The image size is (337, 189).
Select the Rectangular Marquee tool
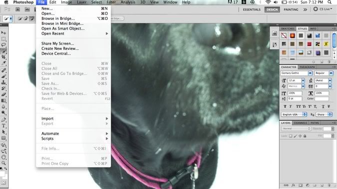[3, 39]
